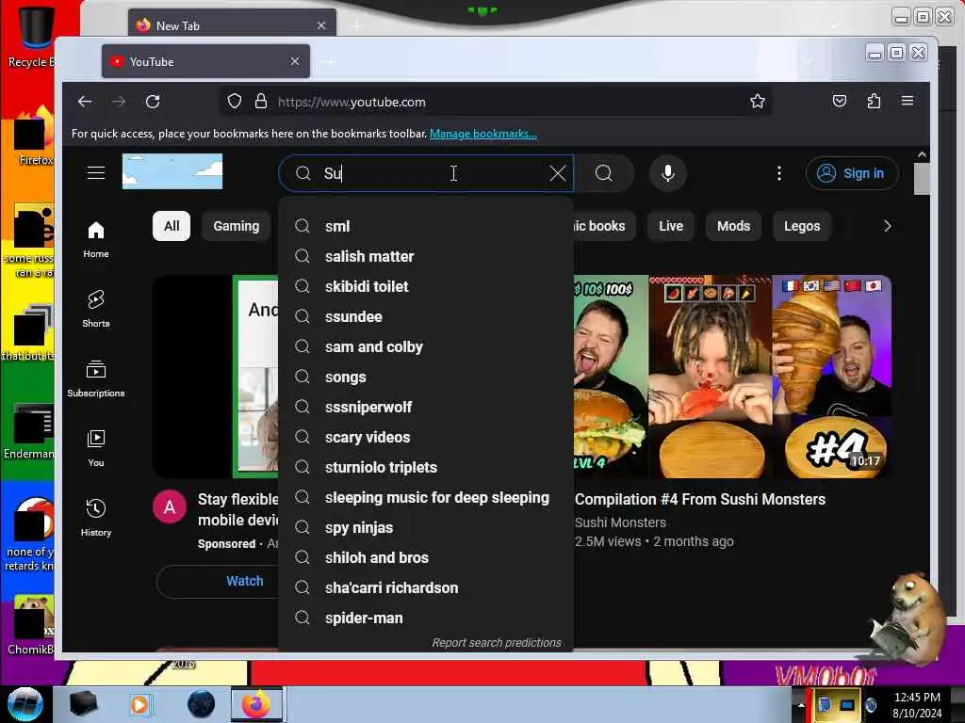Open the Recycle Bin desktop icon
This screenshot has height=723, width=965.
tap(34, 37)
